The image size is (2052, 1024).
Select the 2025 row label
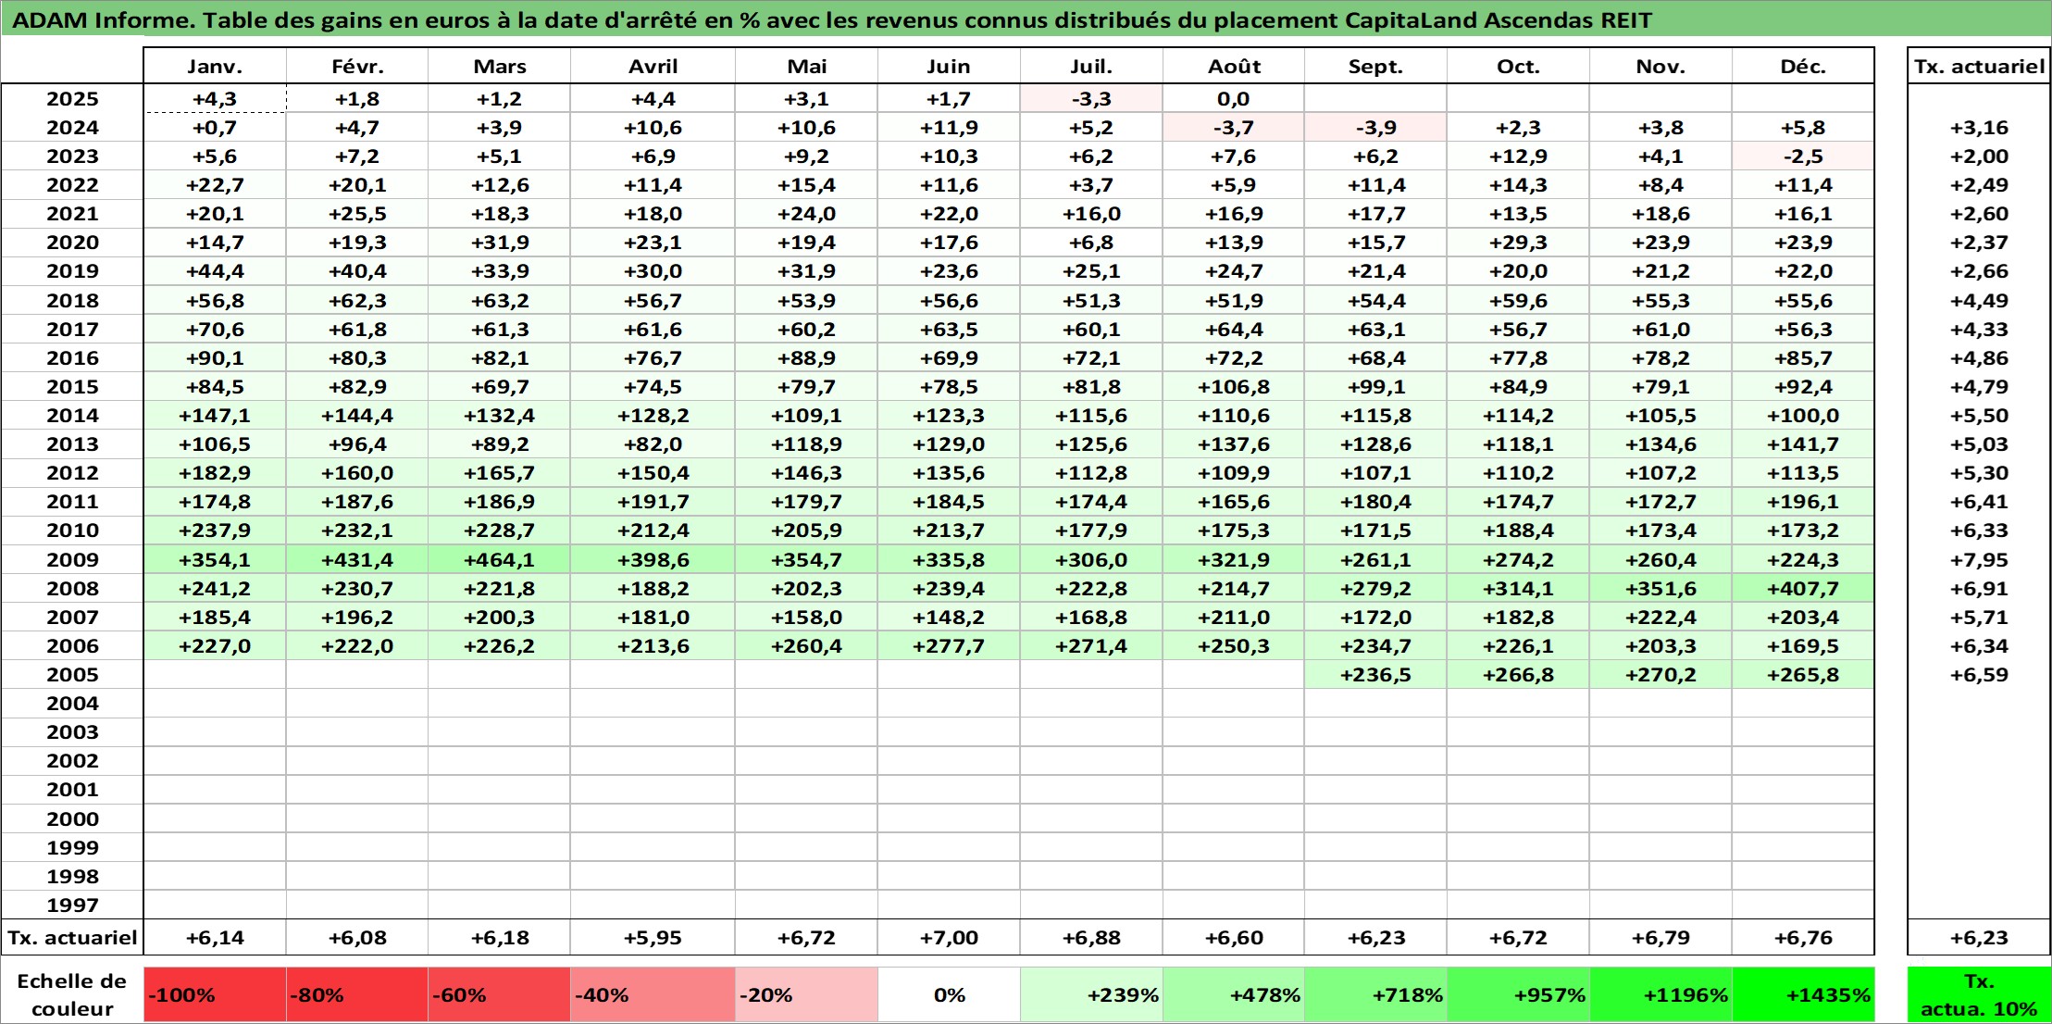[x=72, y=98]
